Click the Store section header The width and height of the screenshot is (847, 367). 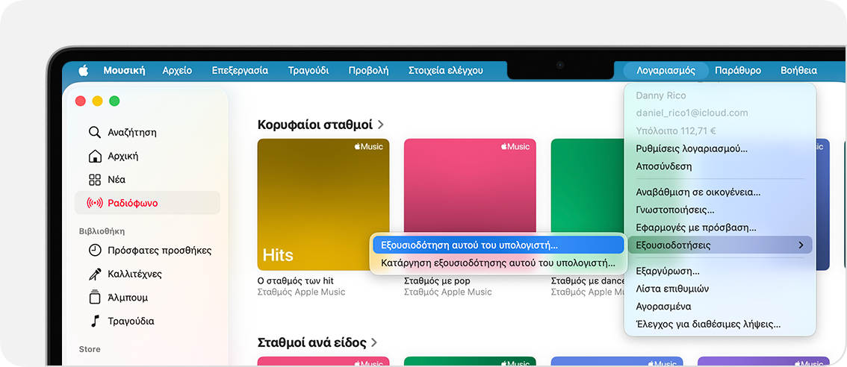click(x=90, y=349)
